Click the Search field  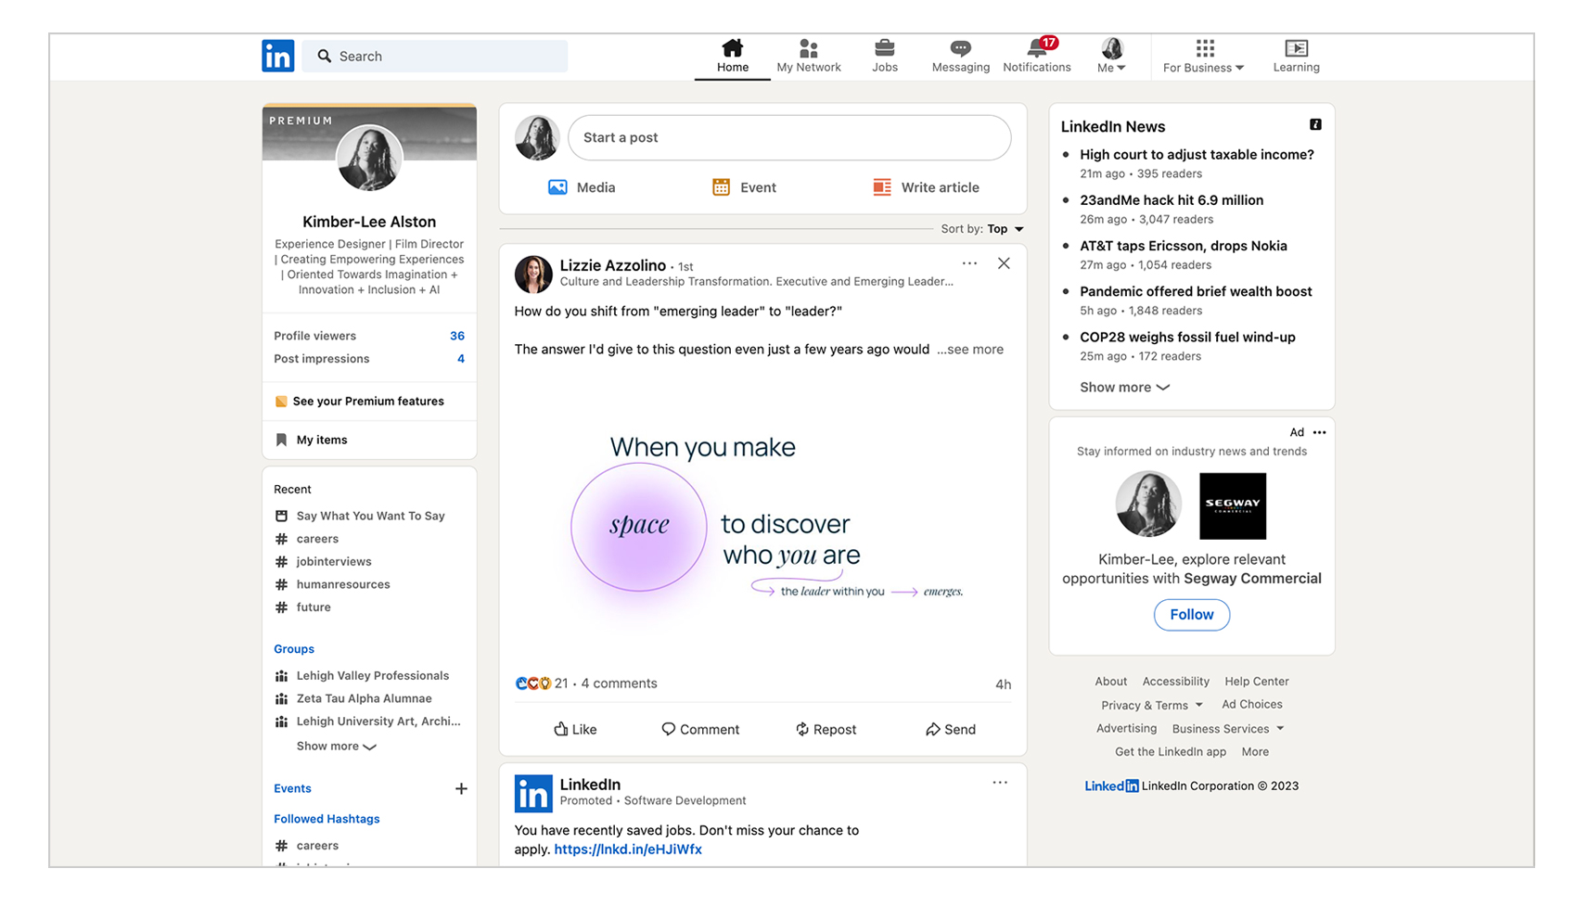[x=435, y=56]
